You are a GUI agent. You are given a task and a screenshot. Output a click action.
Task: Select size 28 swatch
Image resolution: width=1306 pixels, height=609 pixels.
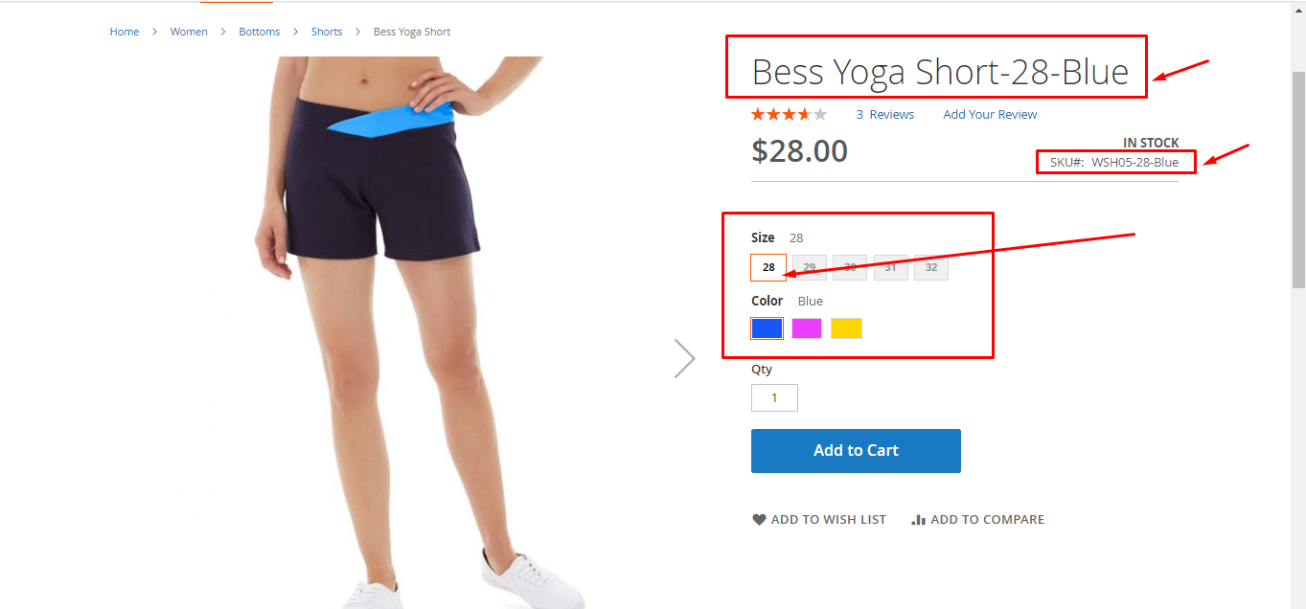(768, 267)
